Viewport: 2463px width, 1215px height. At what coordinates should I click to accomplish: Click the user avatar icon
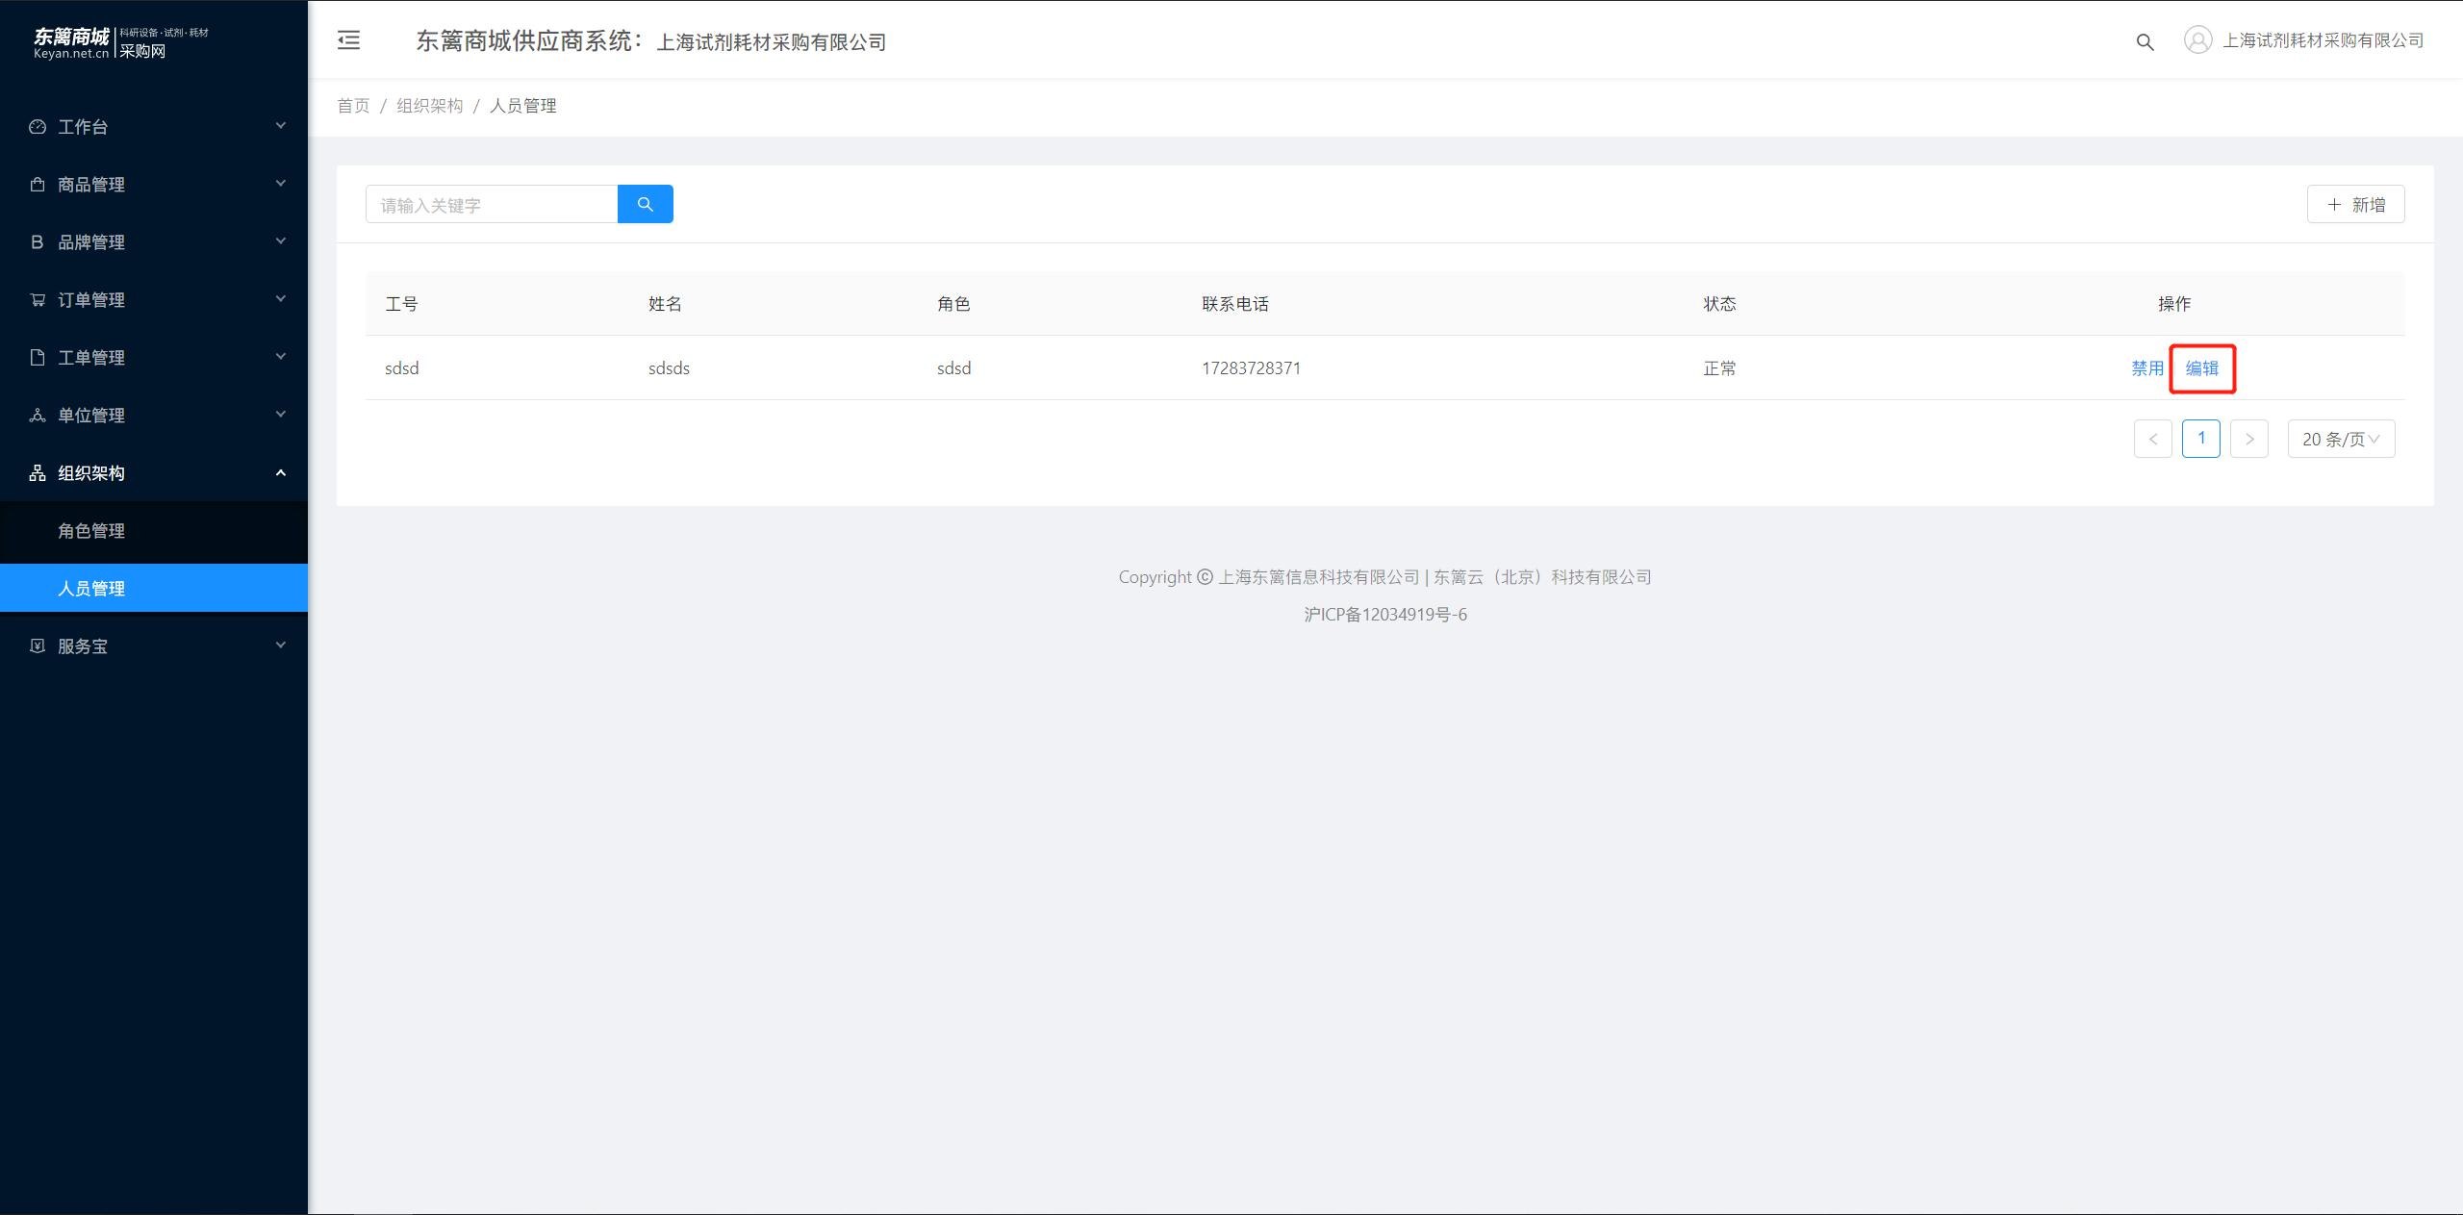(2197, 40)
